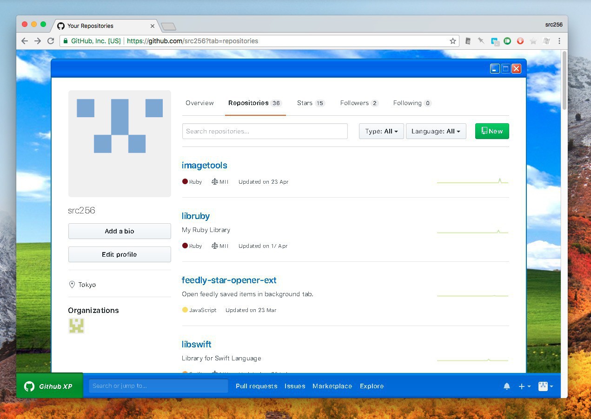Click the Windows flag extension icon
Screen dimensions: 591x419
click(x=546, y=41)
